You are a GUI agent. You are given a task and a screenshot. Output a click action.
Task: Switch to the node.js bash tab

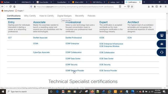tap(115, 2)
